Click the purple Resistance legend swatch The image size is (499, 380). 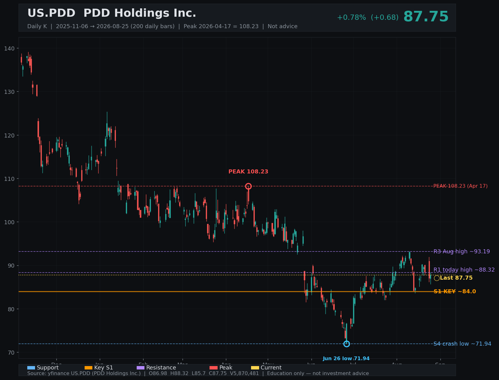140,368
